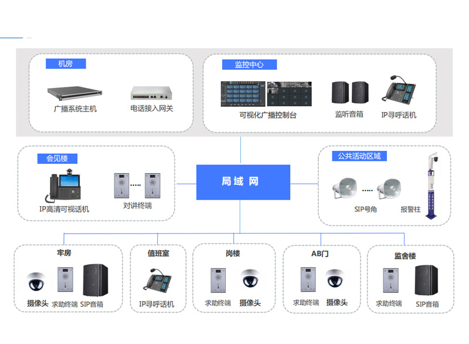This screenshot has width=469, height=344.
Task: Click the 广播系统主机 caption text
Action: pyautogui.click(x=75, y=109)
